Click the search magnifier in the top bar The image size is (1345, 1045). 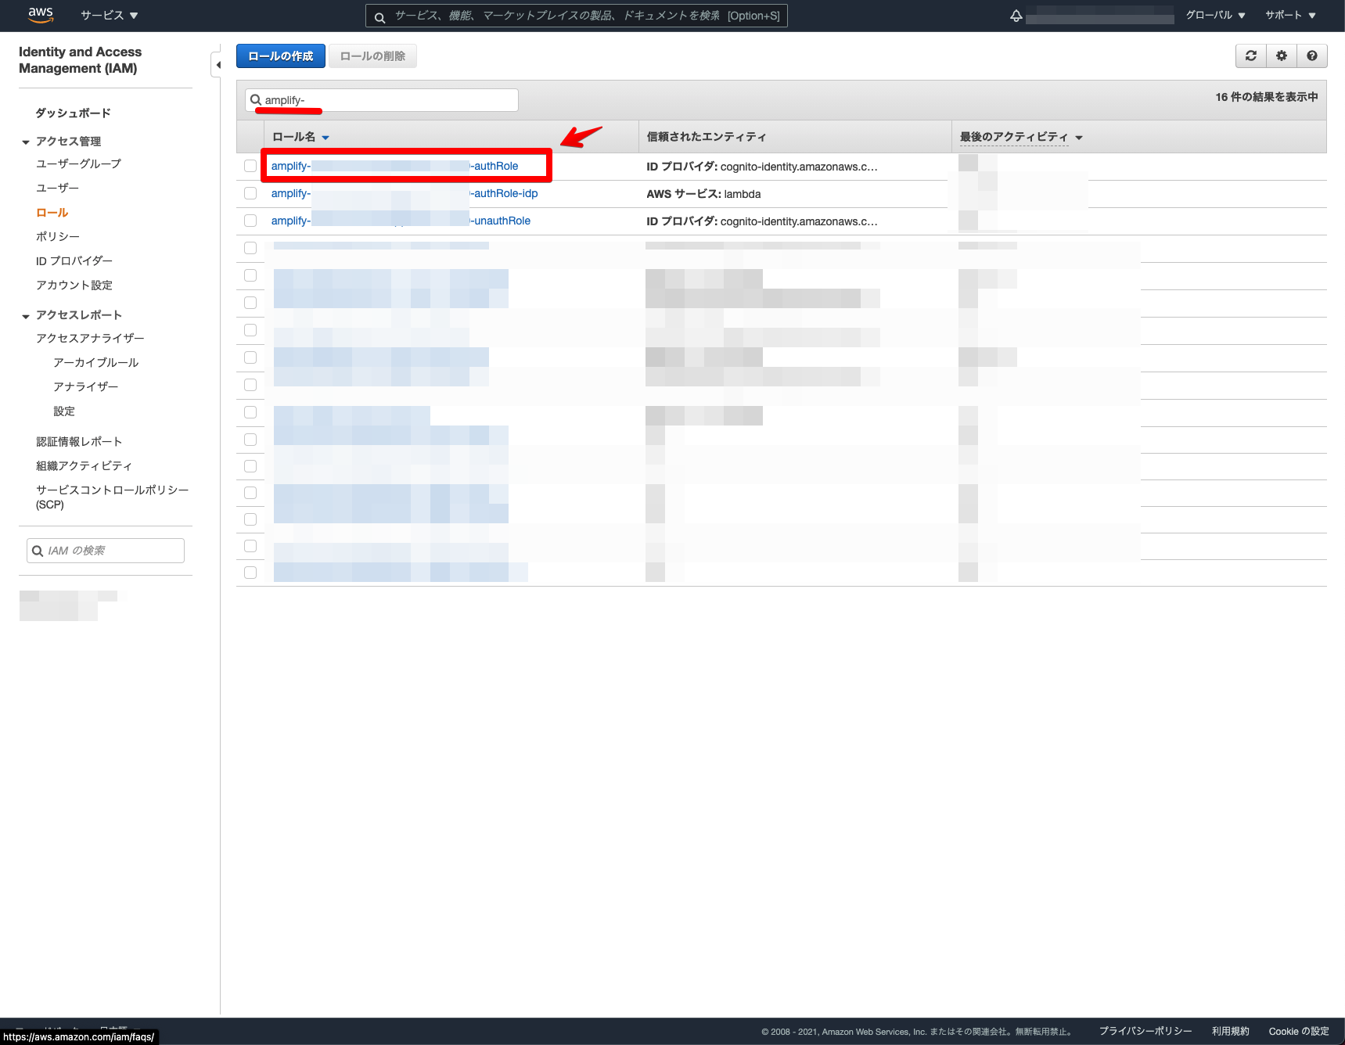pyautogui.click(x=379, y=16)
